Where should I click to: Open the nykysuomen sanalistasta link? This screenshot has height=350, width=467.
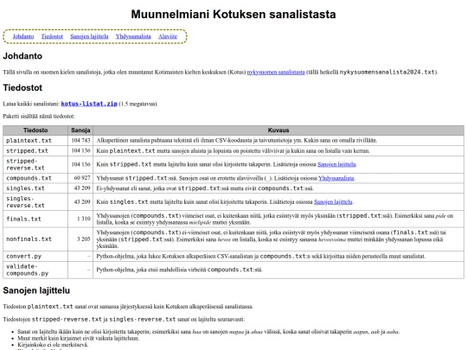pyautogui.click(x=276, y=72)
